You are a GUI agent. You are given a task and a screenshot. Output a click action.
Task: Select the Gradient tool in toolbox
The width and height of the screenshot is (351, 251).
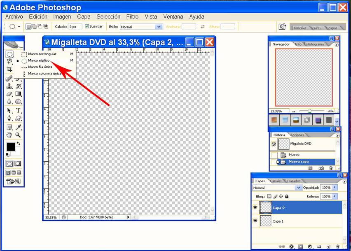pyautogui.click(x=19, y=94)
